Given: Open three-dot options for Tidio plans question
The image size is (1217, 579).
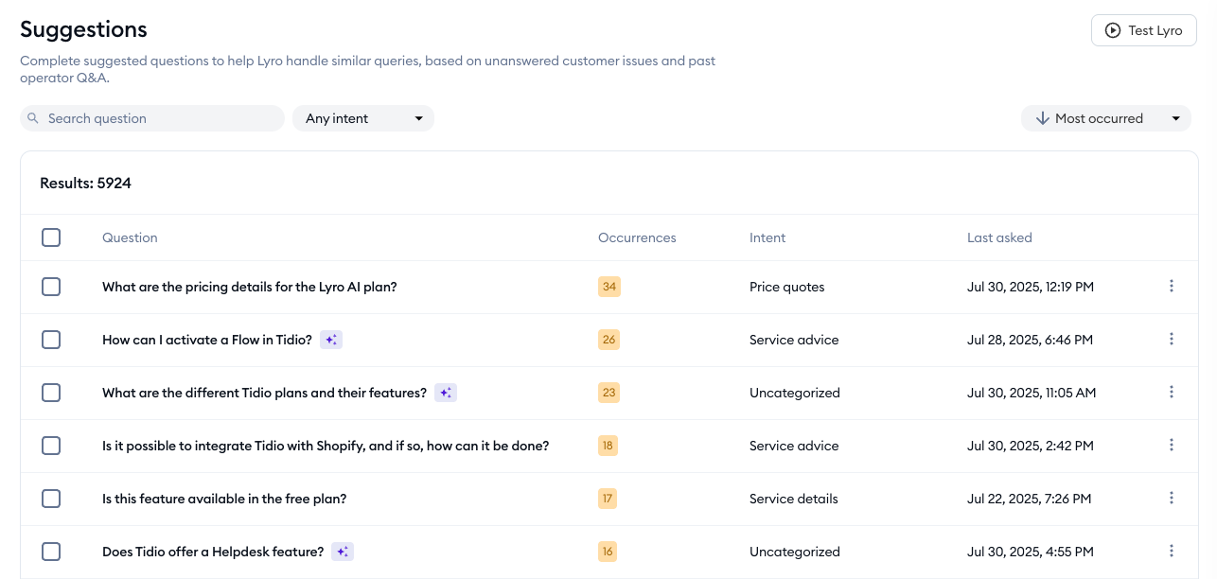Looking at the screenshot, I should coord(1171,393).
